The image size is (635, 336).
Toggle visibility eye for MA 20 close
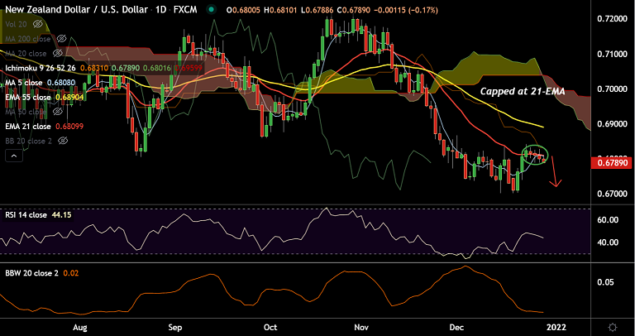(x=58, y=54)
